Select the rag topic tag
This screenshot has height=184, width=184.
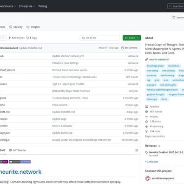(x=149, y=80)
